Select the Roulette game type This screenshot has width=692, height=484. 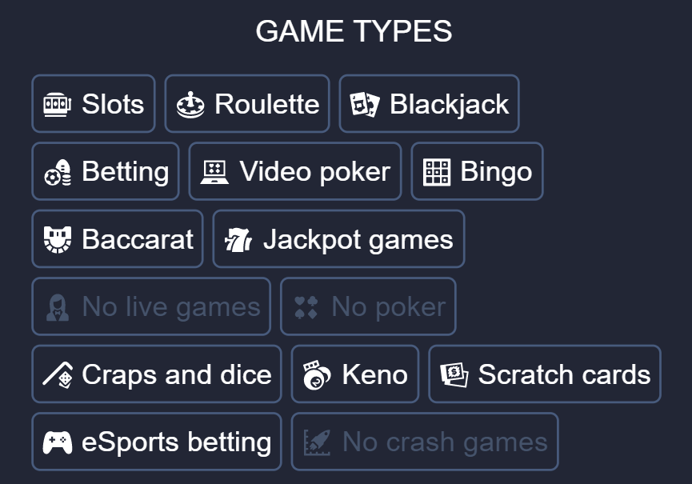pyautogui.click(x=246, y=103)
